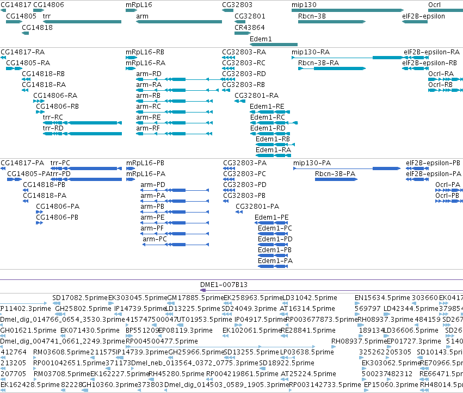Select protein Edem1-PE
Image resolution: width=463 pixels, height=393 pixels.
click(271, 223)
